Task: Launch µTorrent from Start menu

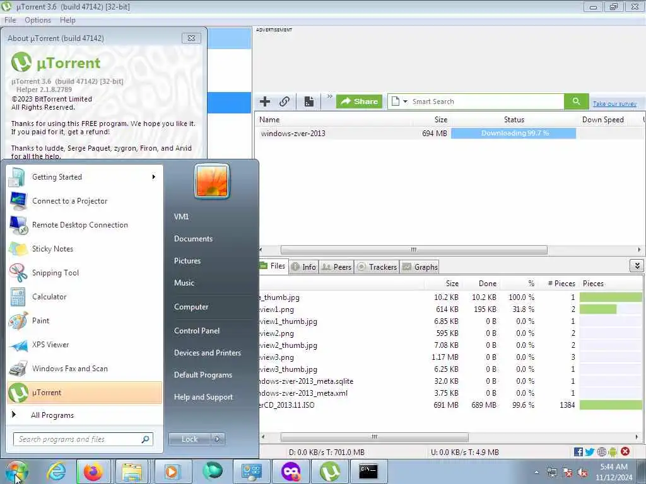Action: 85,393
